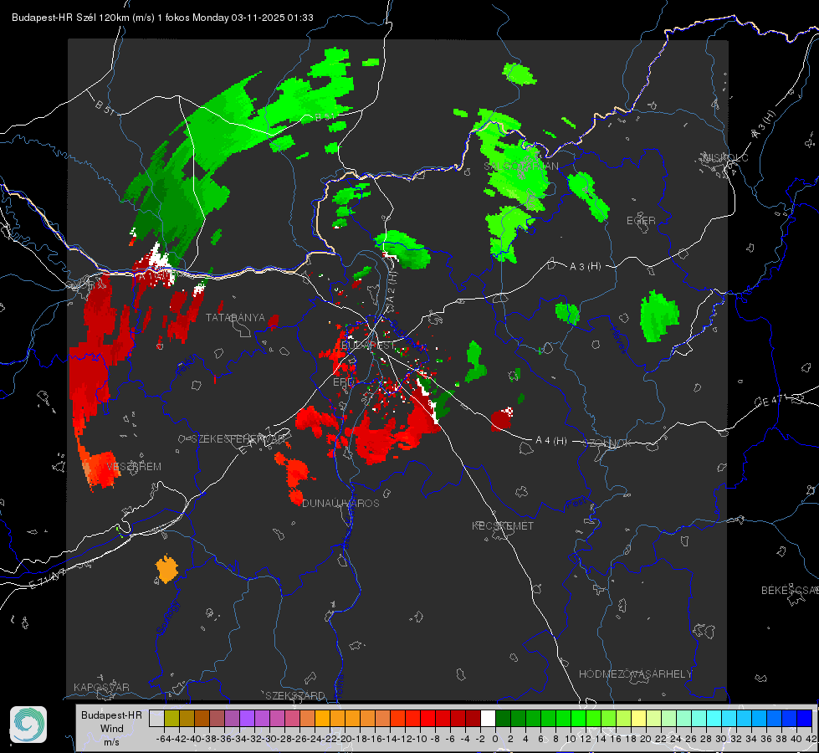Select the TATABANYA city label
The image size is (819, 753).
235,318
